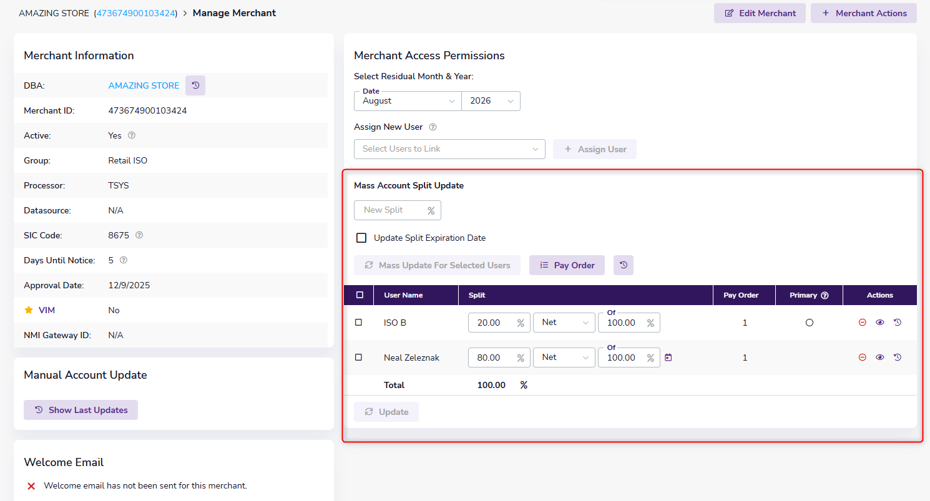The image size is (930, 501).
Task: Click the history icon next to Pay Order
Action: tap(624, 265)
